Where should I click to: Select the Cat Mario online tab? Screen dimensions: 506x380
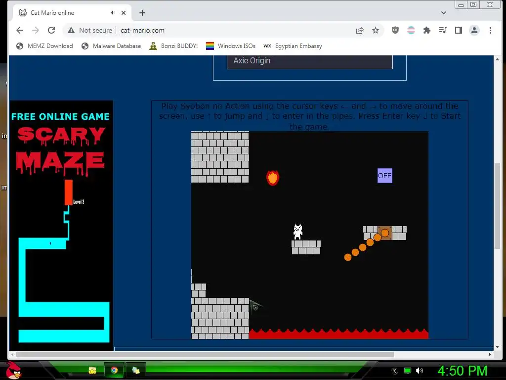click(72, 13)
